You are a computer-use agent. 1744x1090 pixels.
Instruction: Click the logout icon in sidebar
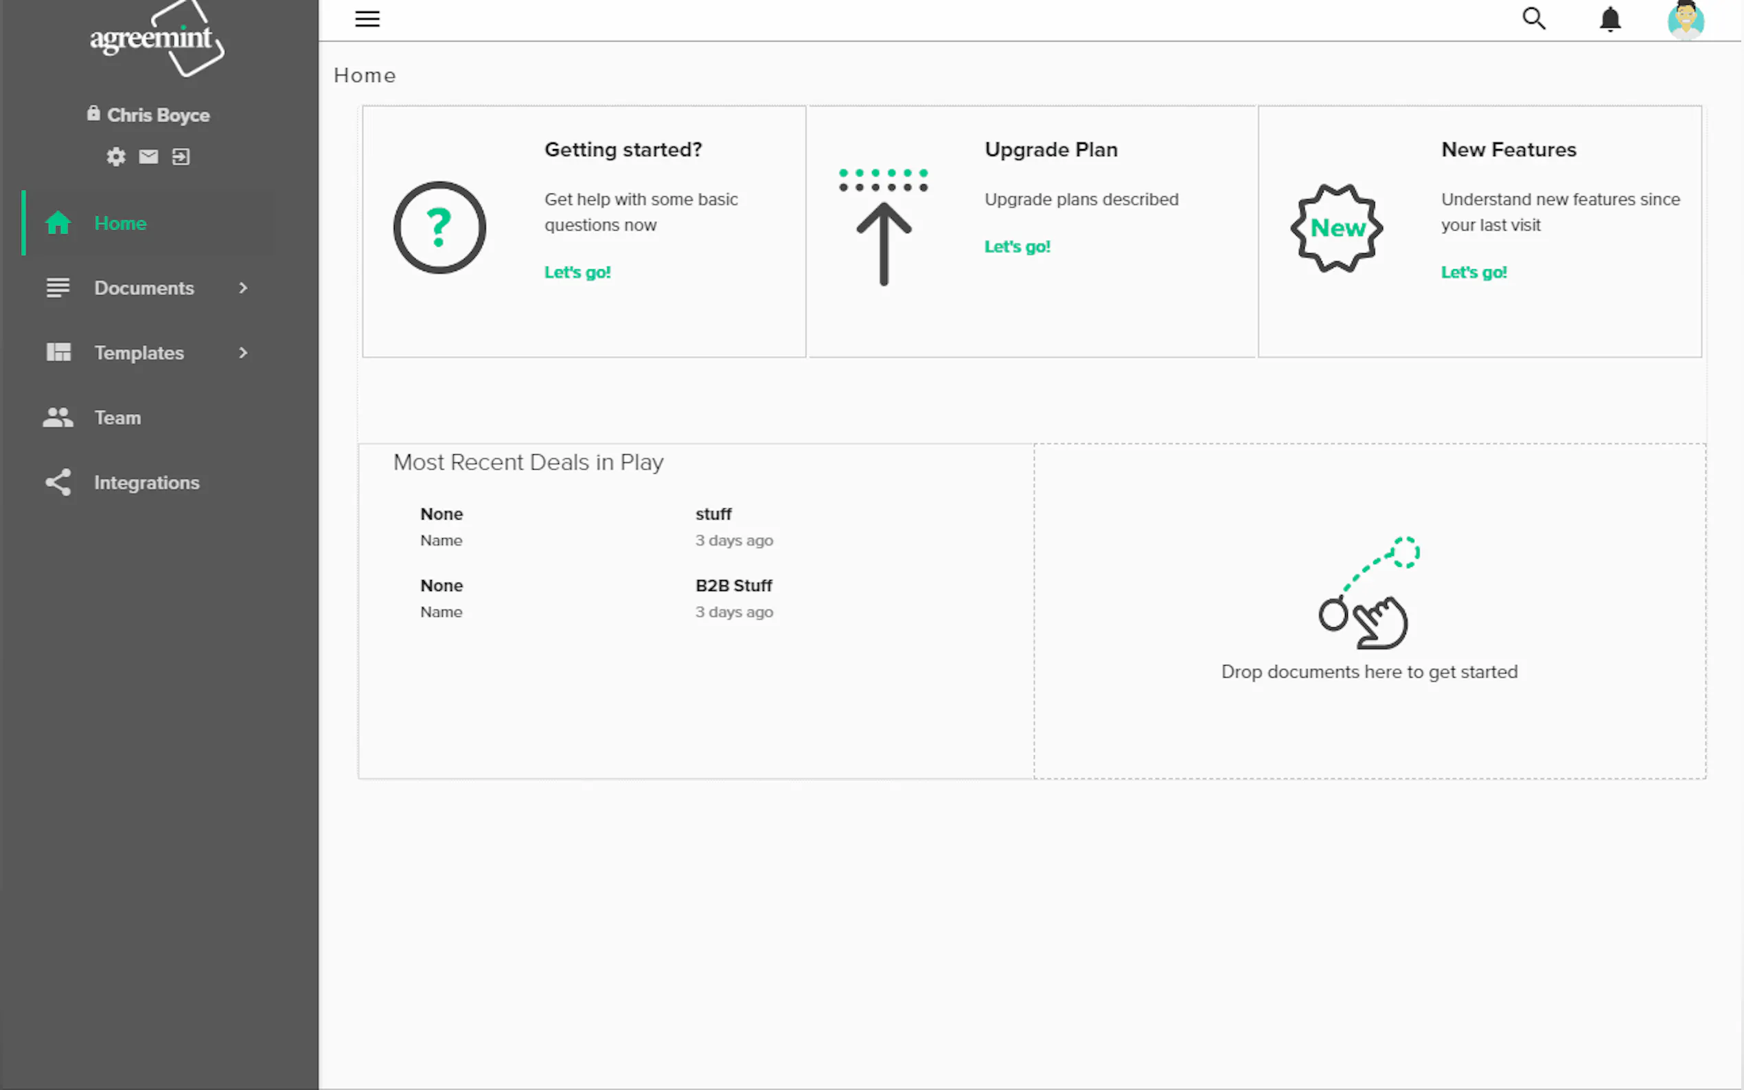181,156
